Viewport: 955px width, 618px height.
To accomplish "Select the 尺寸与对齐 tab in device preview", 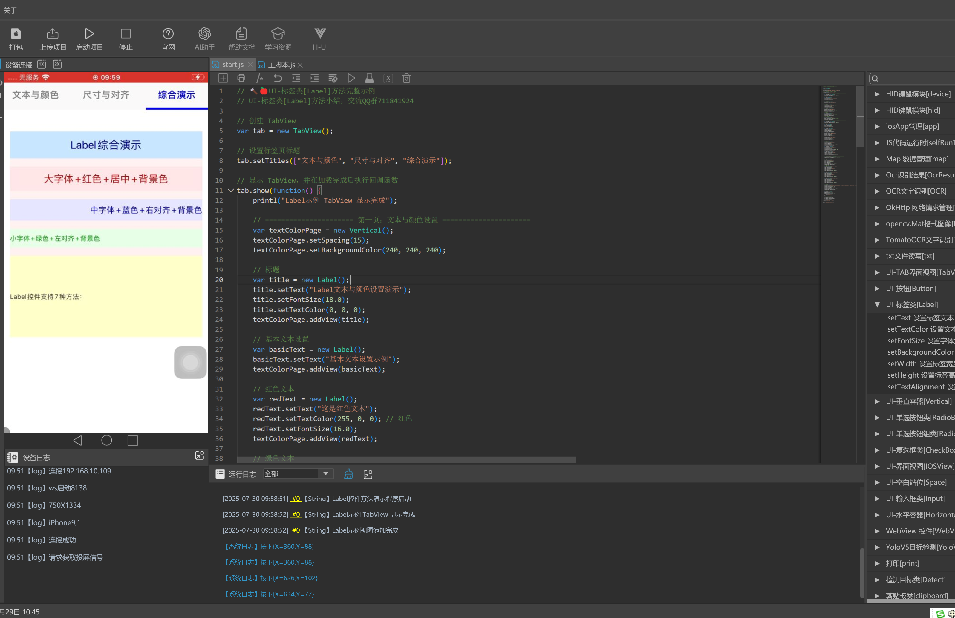I will 106,95.
